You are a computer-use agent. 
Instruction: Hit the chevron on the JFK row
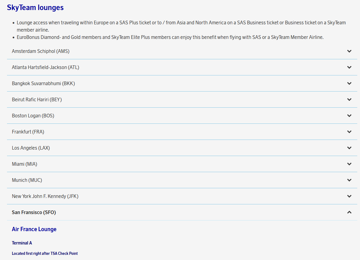(x=349, y=196)
